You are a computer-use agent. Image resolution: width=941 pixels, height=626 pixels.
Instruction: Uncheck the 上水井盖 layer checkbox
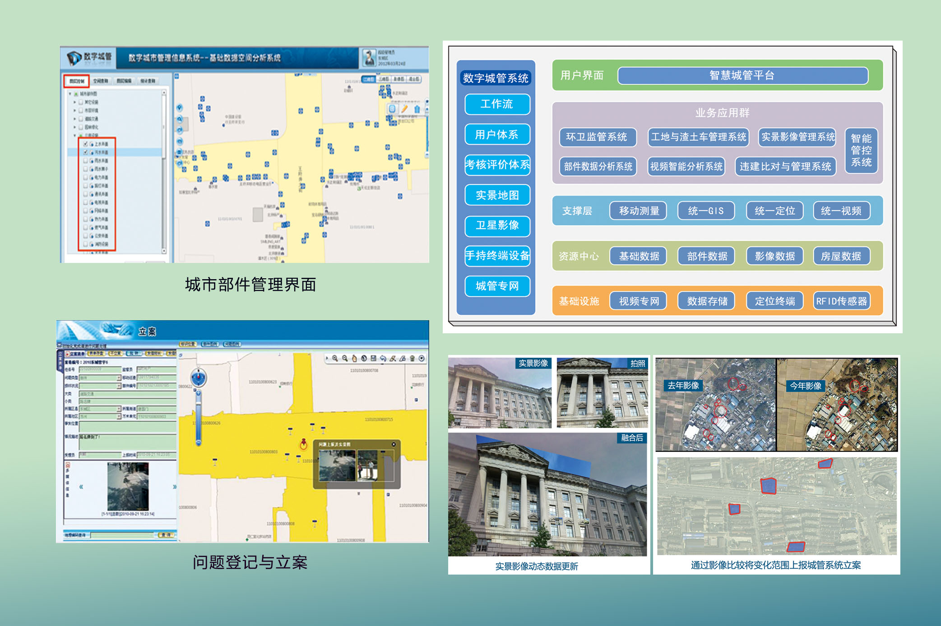(x=86, y=144)
